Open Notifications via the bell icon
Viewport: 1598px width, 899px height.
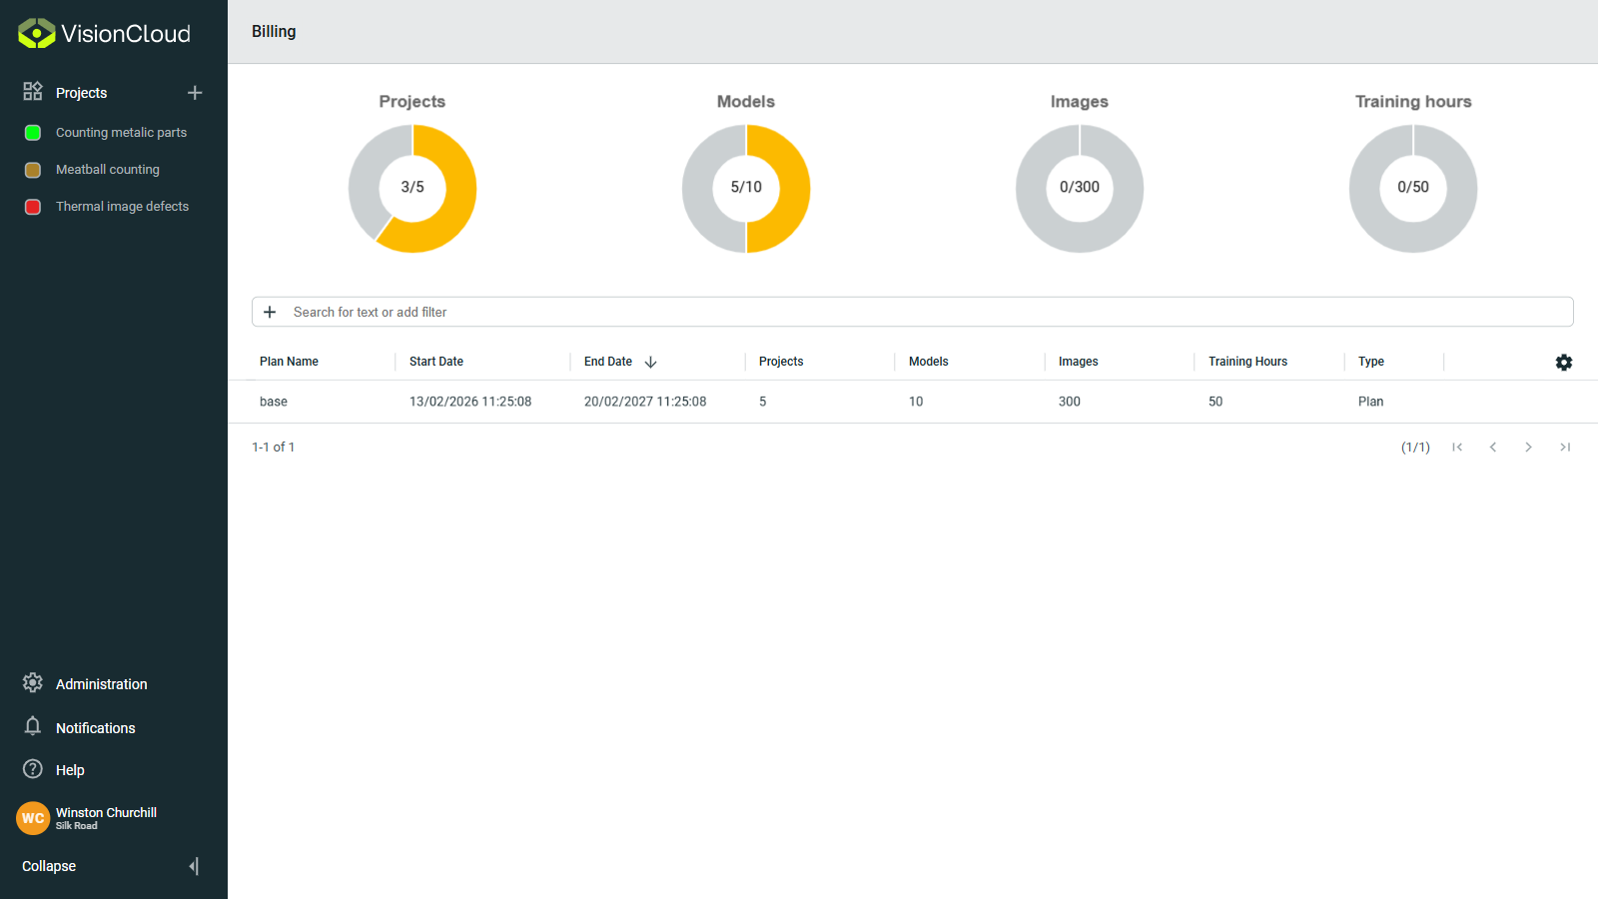(x=32, y=727)
